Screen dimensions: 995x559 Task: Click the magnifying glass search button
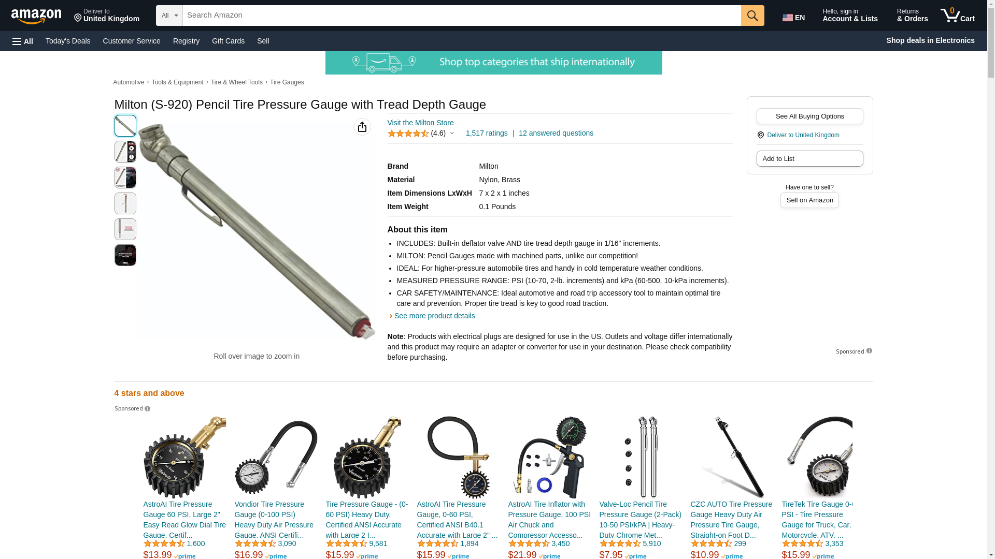tap(752, 16)
